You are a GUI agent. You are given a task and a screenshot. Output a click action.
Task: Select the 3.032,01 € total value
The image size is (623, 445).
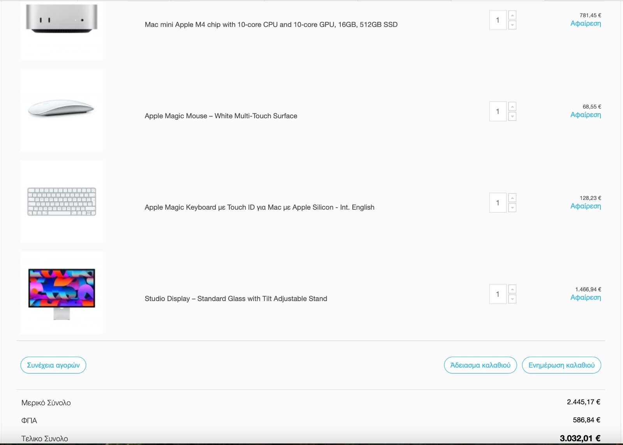tap(580, 438)
